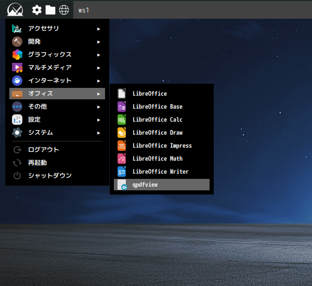
Task: Click シャットダウン to power off
Action: point(49,176)
